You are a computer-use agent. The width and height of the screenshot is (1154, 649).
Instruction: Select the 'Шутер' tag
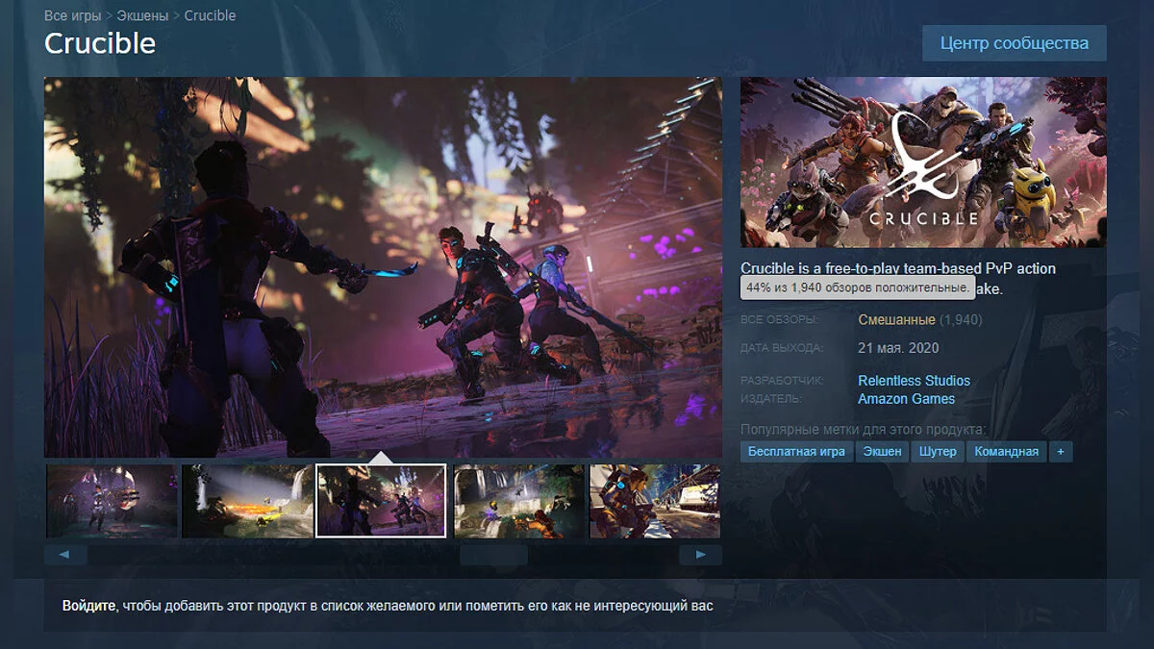coord(938,451)
